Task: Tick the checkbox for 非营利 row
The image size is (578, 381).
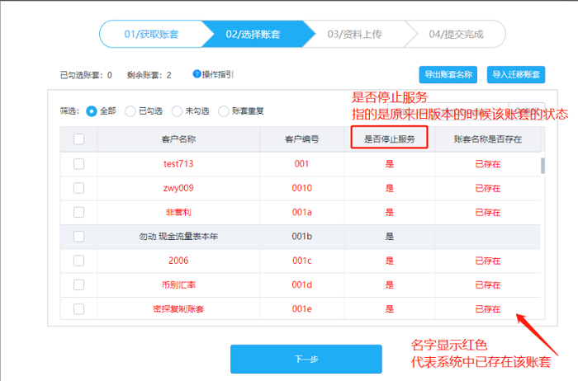Action: 78,212
